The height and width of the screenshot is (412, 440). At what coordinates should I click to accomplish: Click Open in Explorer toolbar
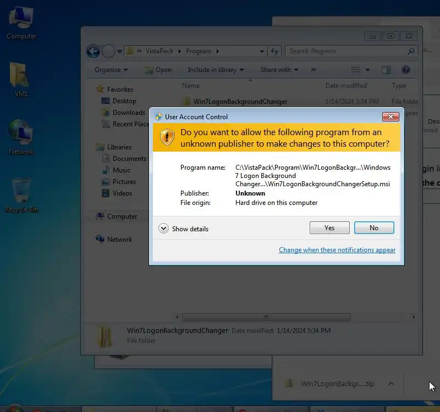(158, 70)
